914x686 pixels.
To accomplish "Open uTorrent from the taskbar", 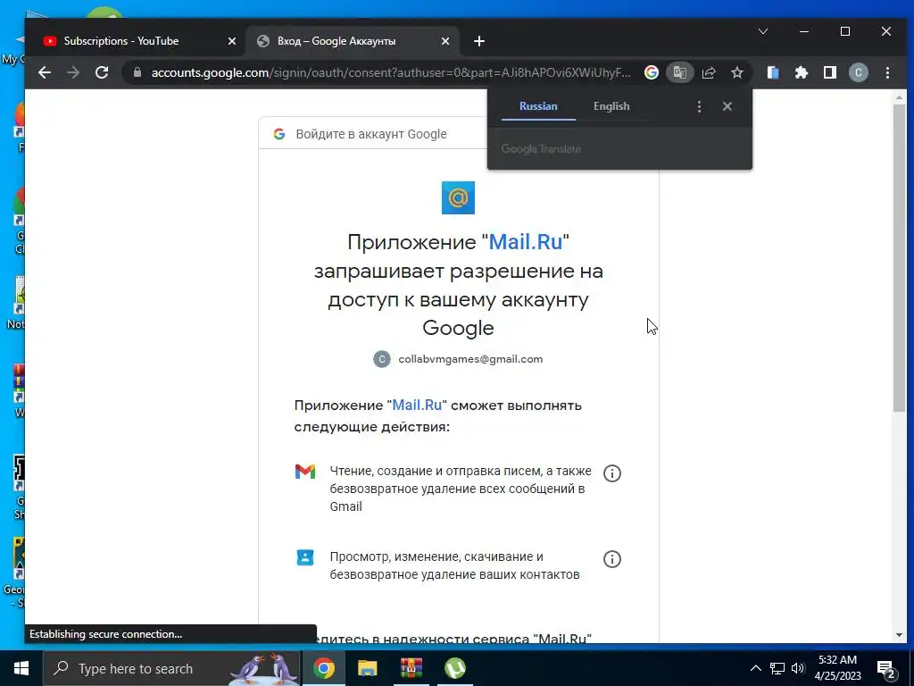I will coord(454,668).
